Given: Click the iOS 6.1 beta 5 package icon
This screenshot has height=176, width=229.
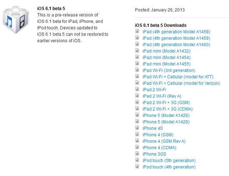Looking at the screenshot, I should tap(16, 20).
